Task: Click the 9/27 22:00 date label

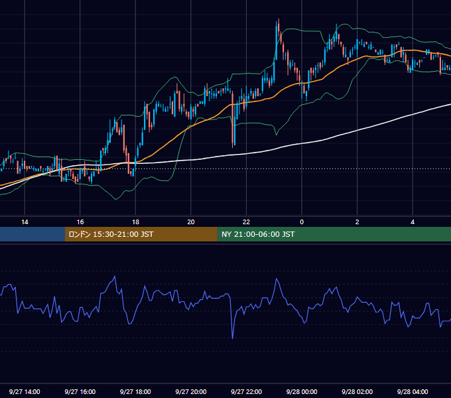Action: tap(246, 391)
